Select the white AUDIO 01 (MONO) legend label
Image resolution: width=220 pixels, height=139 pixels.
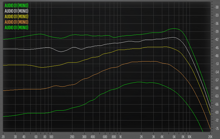17,11
